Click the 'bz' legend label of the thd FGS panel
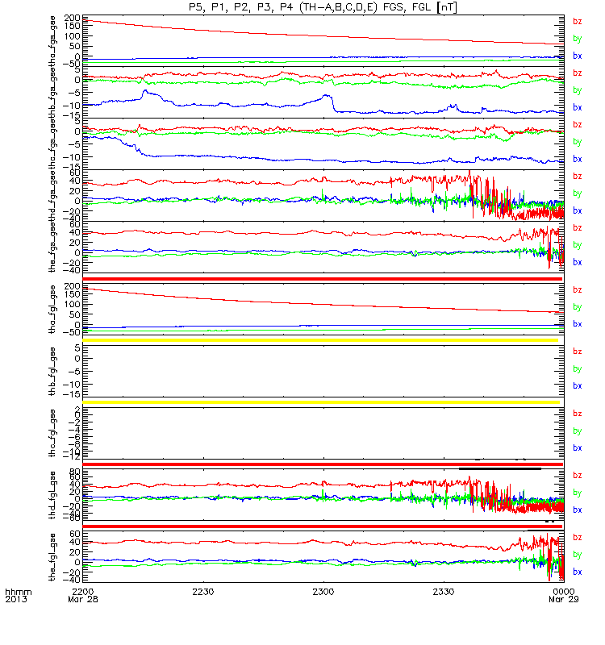 (577, 177)
